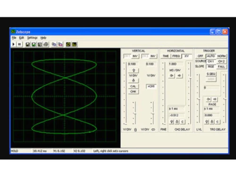236x177 pixels.
Task: Click up arrow button in TRG DELAY
Action: tap(207, 122)
